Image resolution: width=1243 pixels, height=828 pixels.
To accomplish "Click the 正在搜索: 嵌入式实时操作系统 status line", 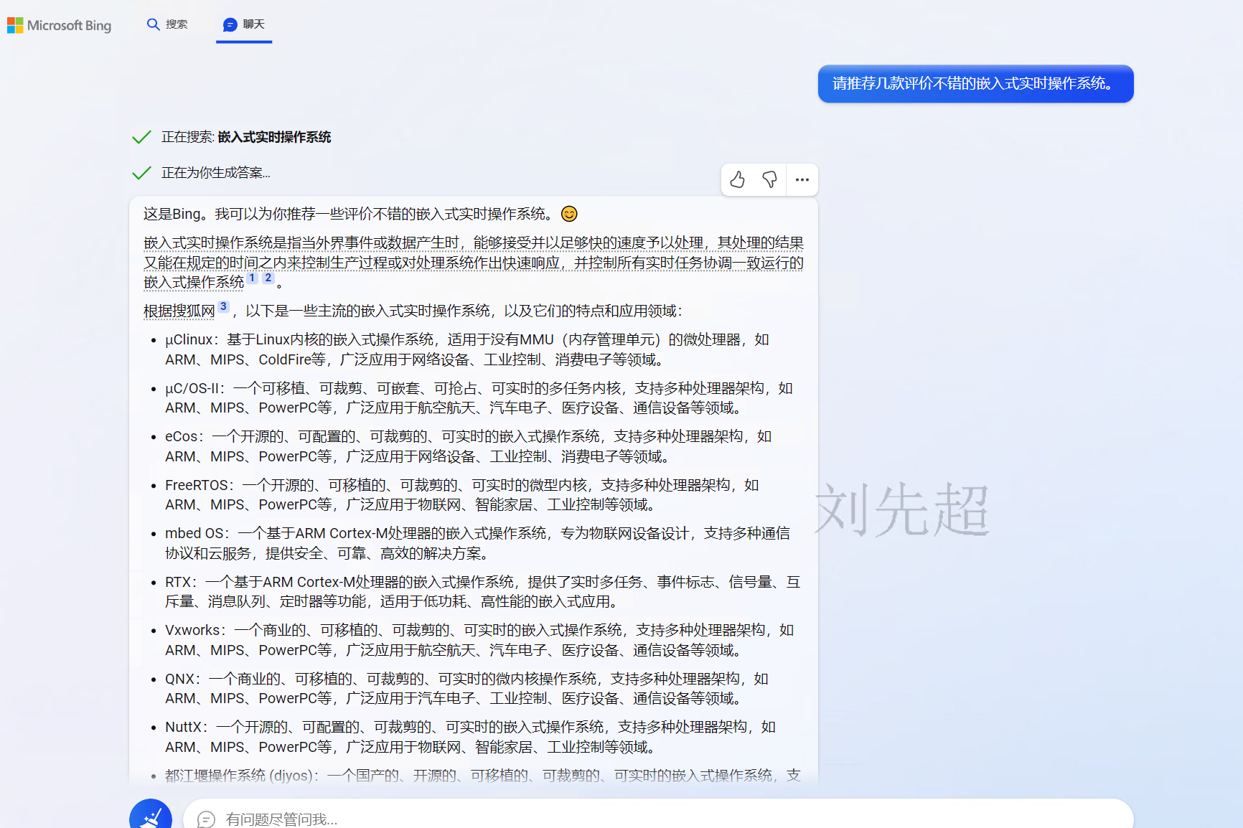I will [245, 137].
